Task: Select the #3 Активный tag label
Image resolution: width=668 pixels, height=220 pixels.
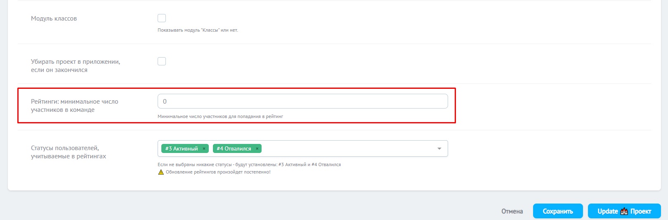Action: pyautogui.click(x=181, y=149)
